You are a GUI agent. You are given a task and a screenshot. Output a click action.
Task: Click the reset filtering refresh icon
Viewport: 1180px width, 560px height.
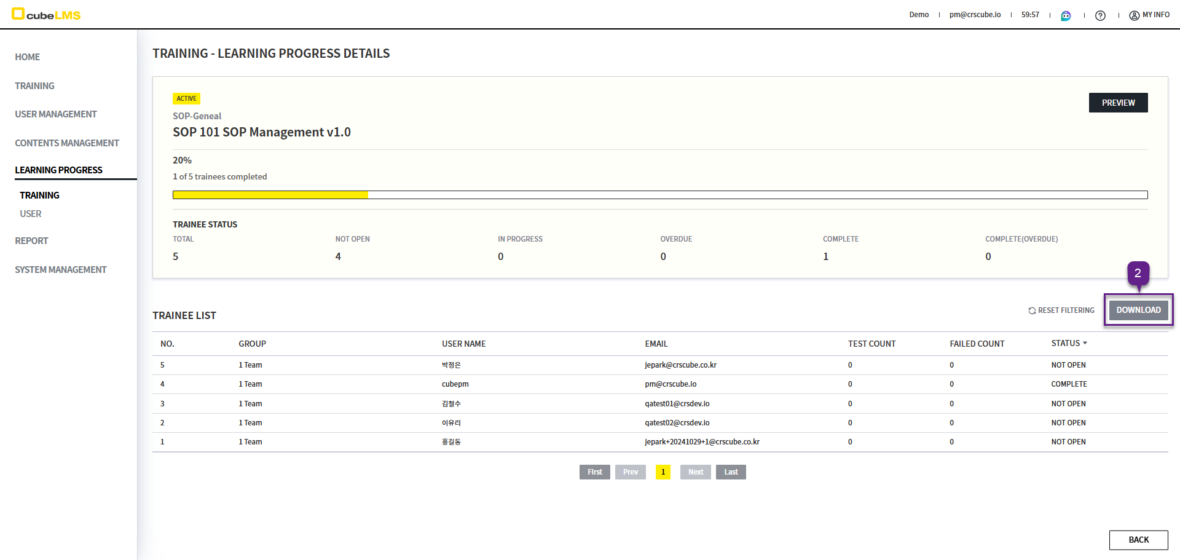1032,310
